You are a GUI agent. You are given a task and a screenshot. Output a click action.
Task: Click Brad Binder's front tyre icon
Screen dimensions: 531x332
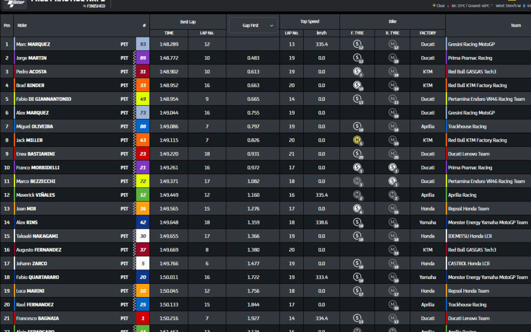click(x=357, y=86)
